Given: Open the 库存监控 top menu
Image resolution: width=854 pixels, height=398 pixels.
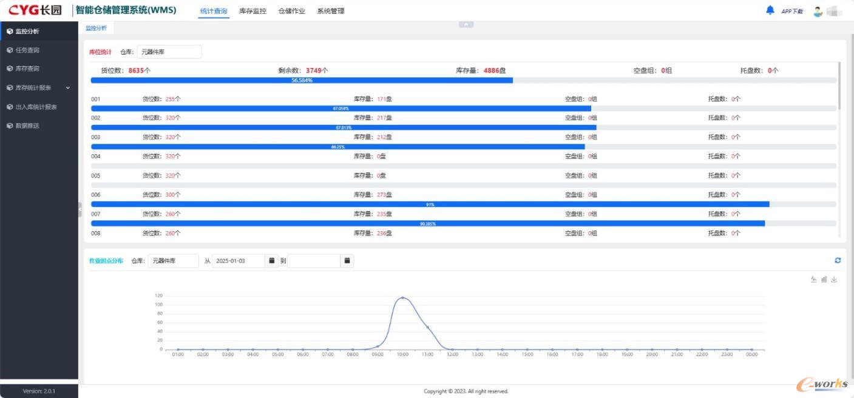Looking at the screenshot, I should coord(252,11).
